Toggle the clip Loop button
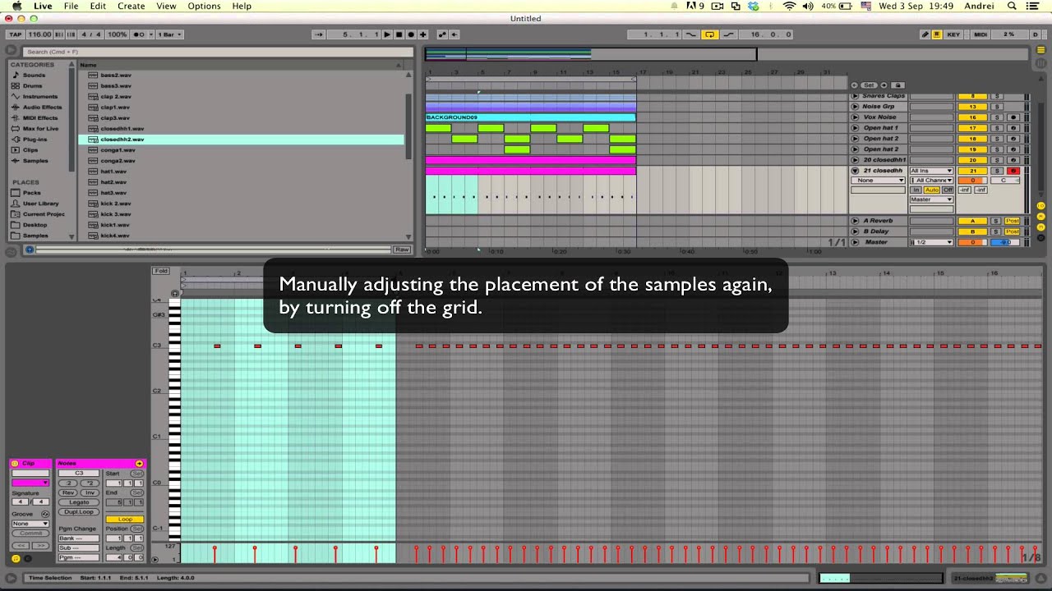This screenshot has height=591, width=1052. click(125, 520)
